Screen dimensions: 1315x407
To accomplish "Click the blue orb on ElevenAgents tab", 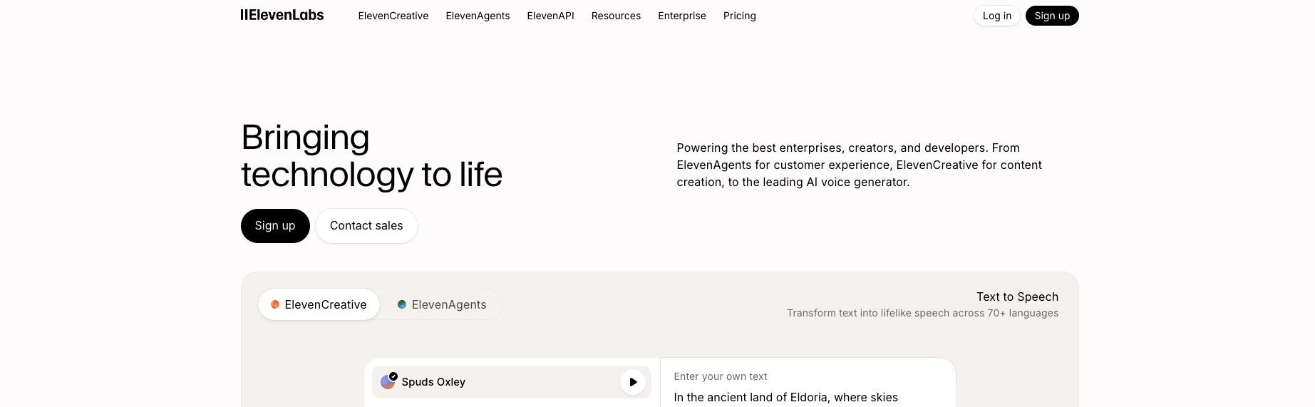I will click(402, 304).
